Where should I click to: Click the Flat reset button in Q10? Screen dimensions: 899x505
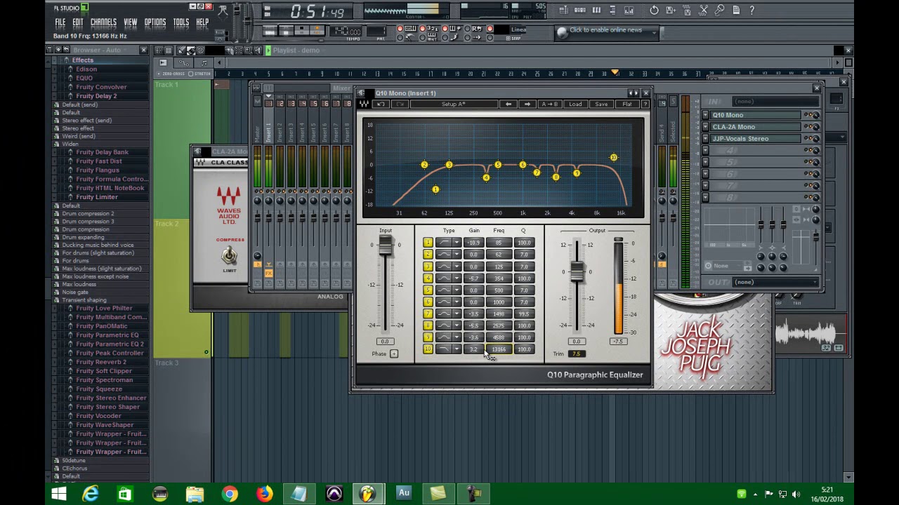(x=626, y=104)
